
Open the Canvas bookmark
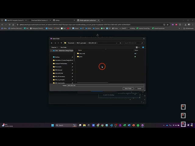tap(75, 28)
